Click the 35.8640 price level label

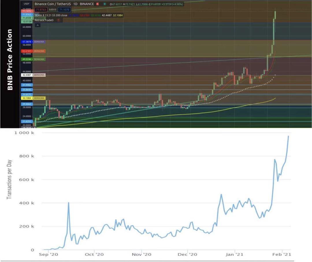(x=27, y=90)
